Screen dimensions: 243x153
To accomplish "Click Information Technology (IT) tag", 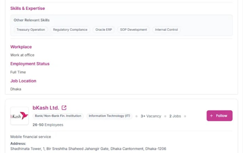I will point(110,116).
